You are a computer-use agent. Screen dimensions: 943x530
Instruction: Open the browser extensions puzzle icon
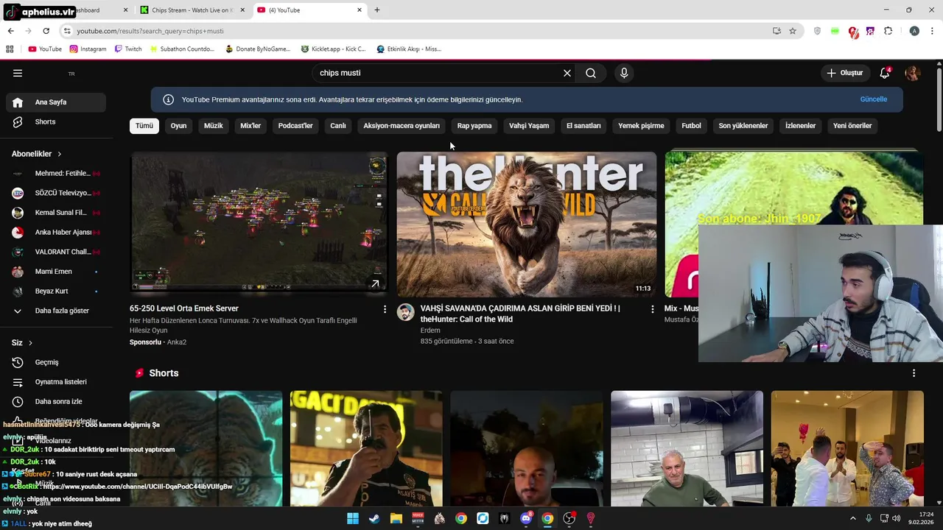[888, 31]
